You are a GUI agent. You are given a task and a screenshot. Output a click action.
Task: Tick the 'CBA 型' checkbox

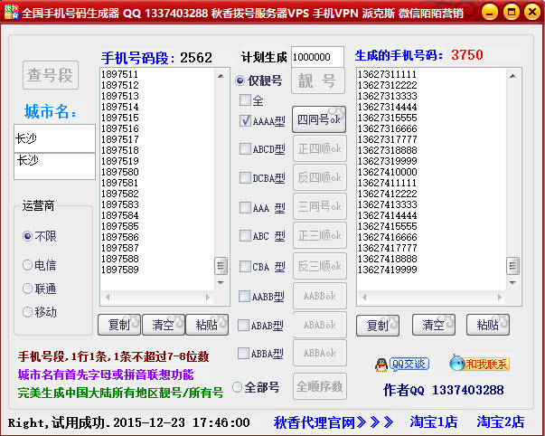(245, 267)
